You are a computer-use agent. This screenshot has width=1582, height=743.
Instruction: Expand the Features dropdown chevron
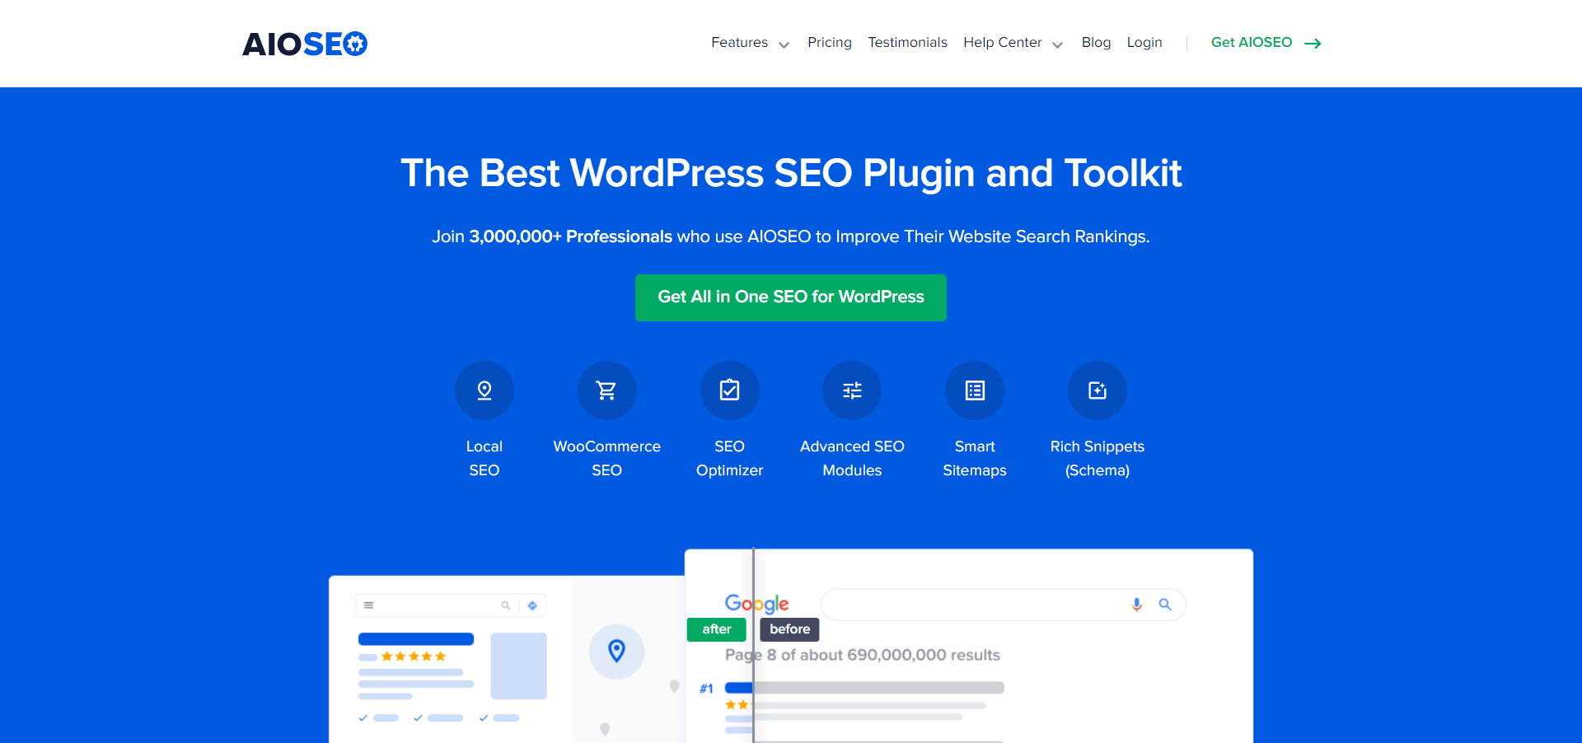click(784, 44)
